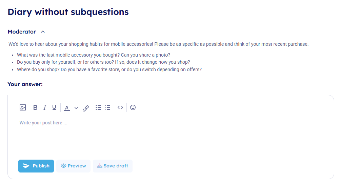Screen dimensions: 339x183
Task: Insert a bulleted list
Action: [x=98, y=107]
